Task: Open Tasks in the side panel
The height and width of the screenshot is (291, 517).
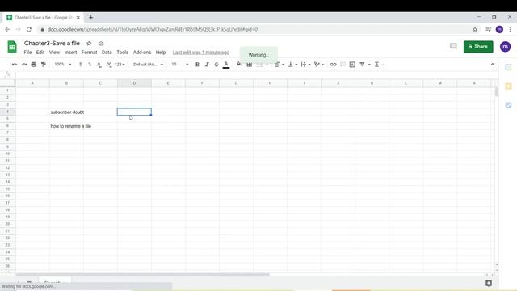Action: [508, 105]
